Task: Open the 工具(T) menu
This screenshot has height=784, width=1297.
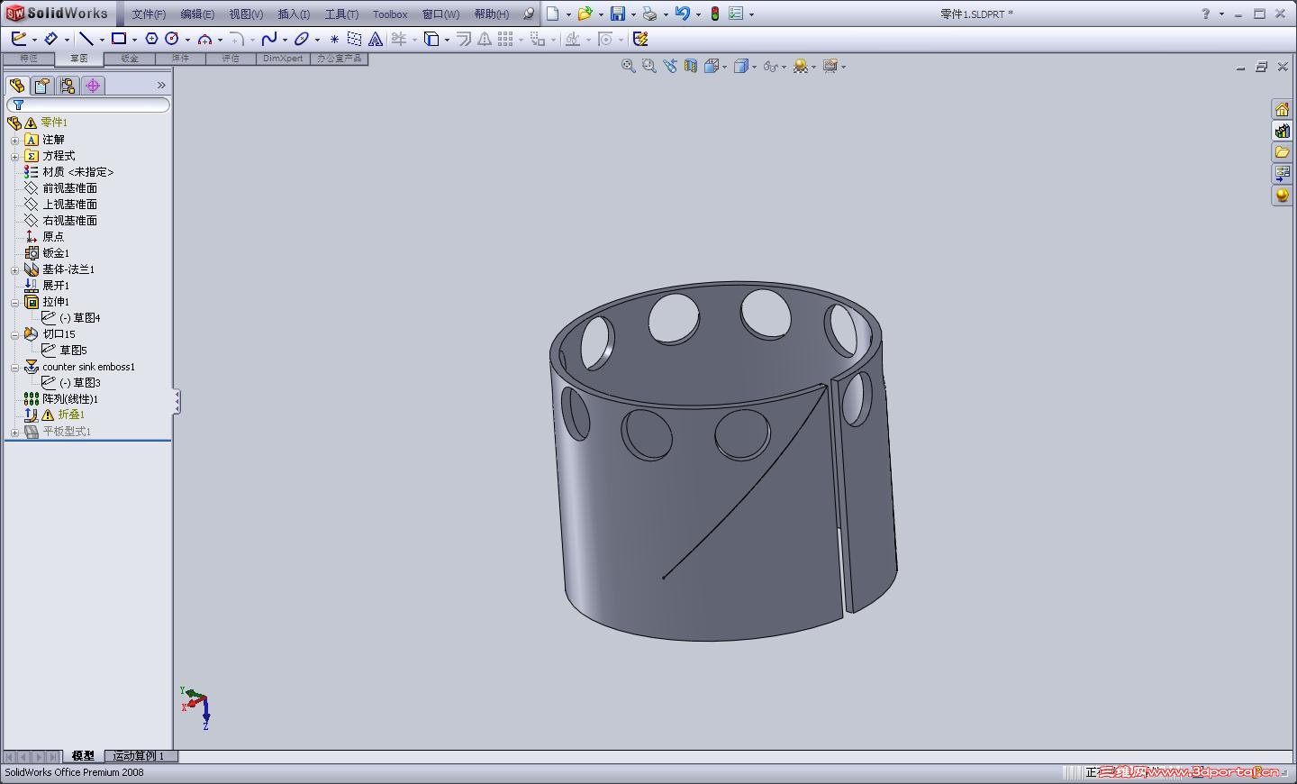Action: [x=341, y=14]
